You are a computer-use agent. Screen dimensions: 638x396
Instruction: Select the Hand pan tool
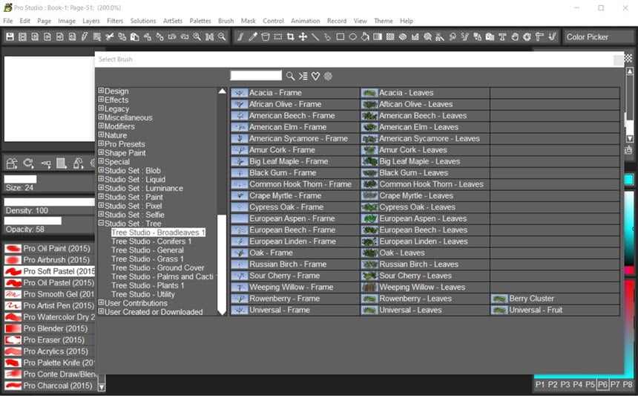(x=515, y=36)
